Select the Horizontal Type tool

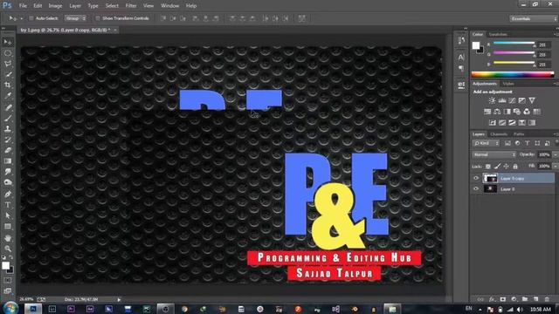8,205
